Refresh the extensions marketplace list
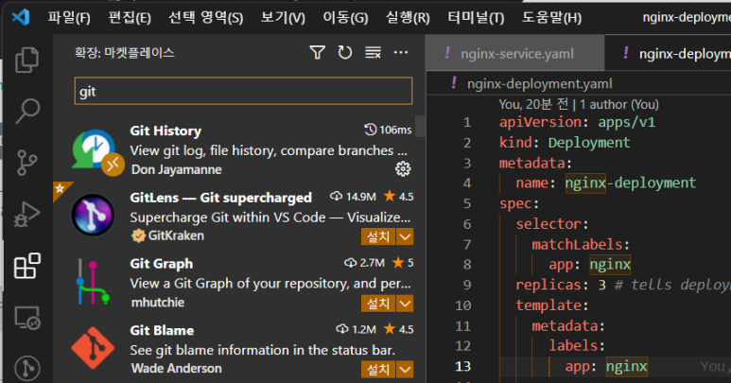Viewport: 731px width, 383px height. 344,53
